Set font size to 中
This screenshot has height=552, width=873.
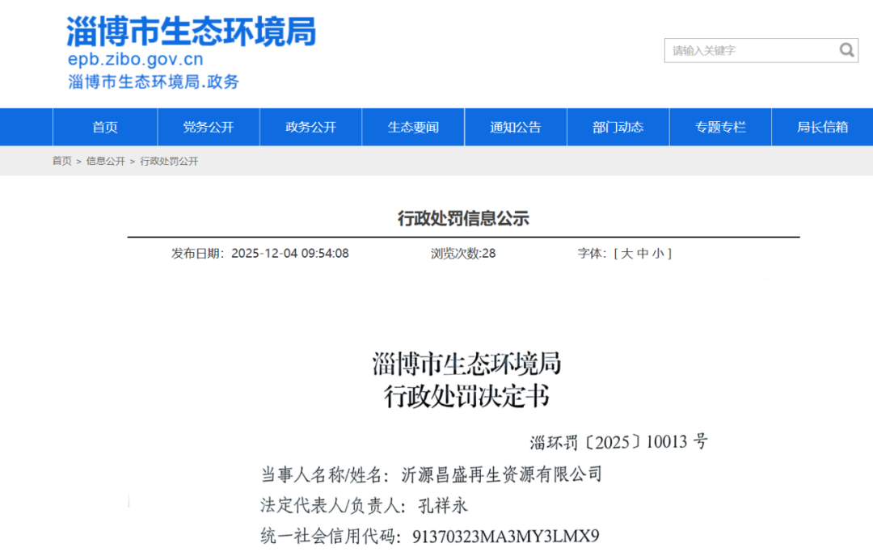[x=643, y=253]
